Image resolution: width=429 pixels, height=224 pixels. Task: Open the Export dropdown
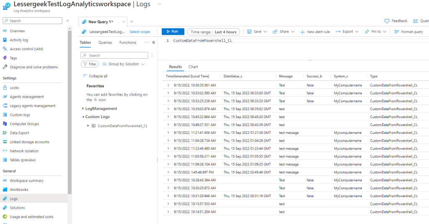347,32
